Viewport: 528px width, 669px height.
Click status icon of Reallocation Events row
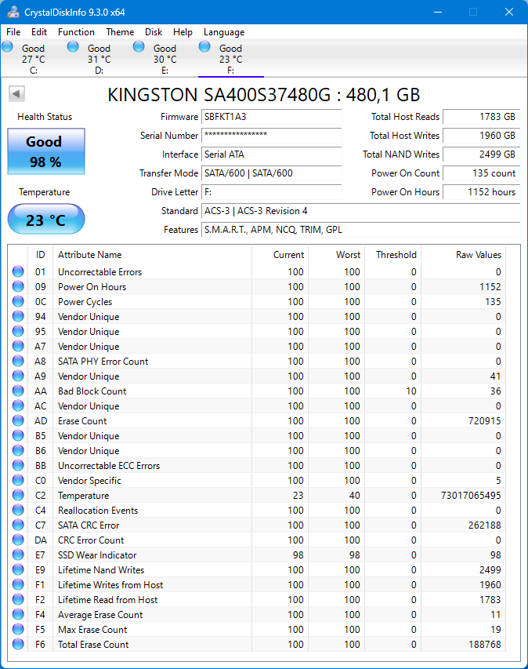click(18, 511)
